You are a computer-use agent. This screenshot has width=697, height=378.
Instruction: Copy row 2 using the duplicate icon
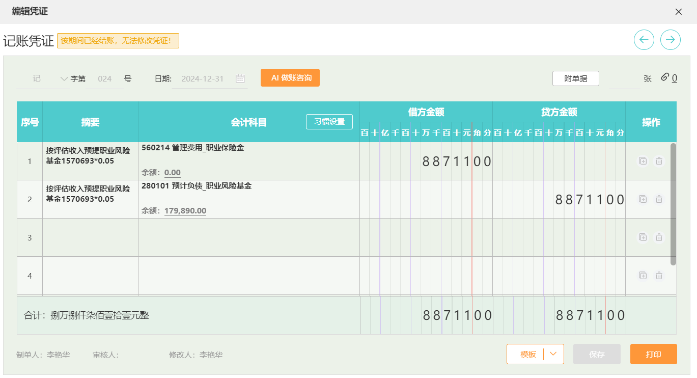click(x=643, y=199)
